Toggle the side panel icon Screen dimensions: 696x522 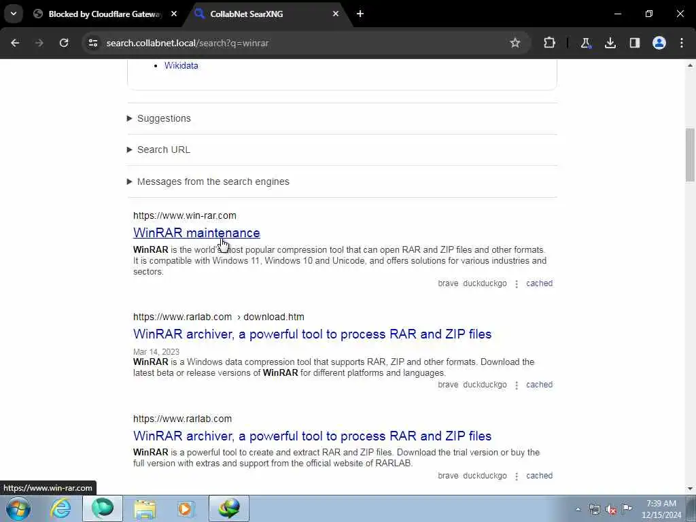[x=635, y=43]
